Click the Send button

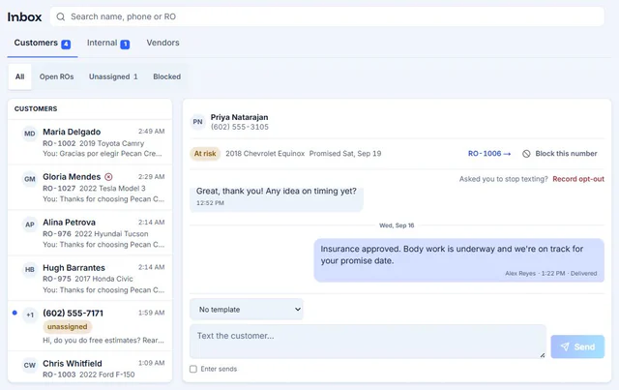(x=577, y=346)
